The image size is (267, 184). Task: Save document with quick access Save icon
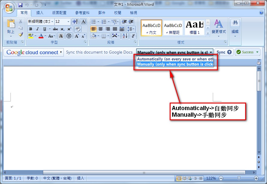pos(20,5)
